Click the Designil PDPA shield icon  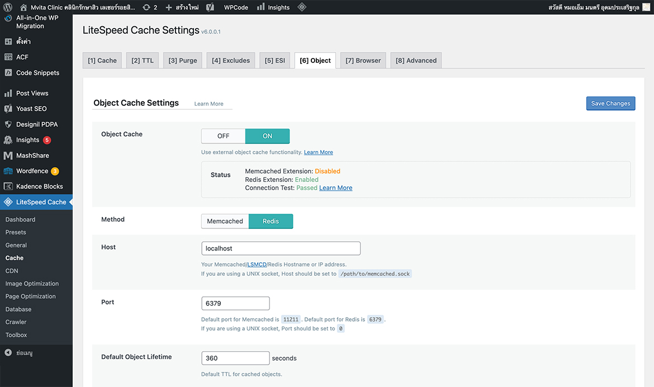pos(8,124)
